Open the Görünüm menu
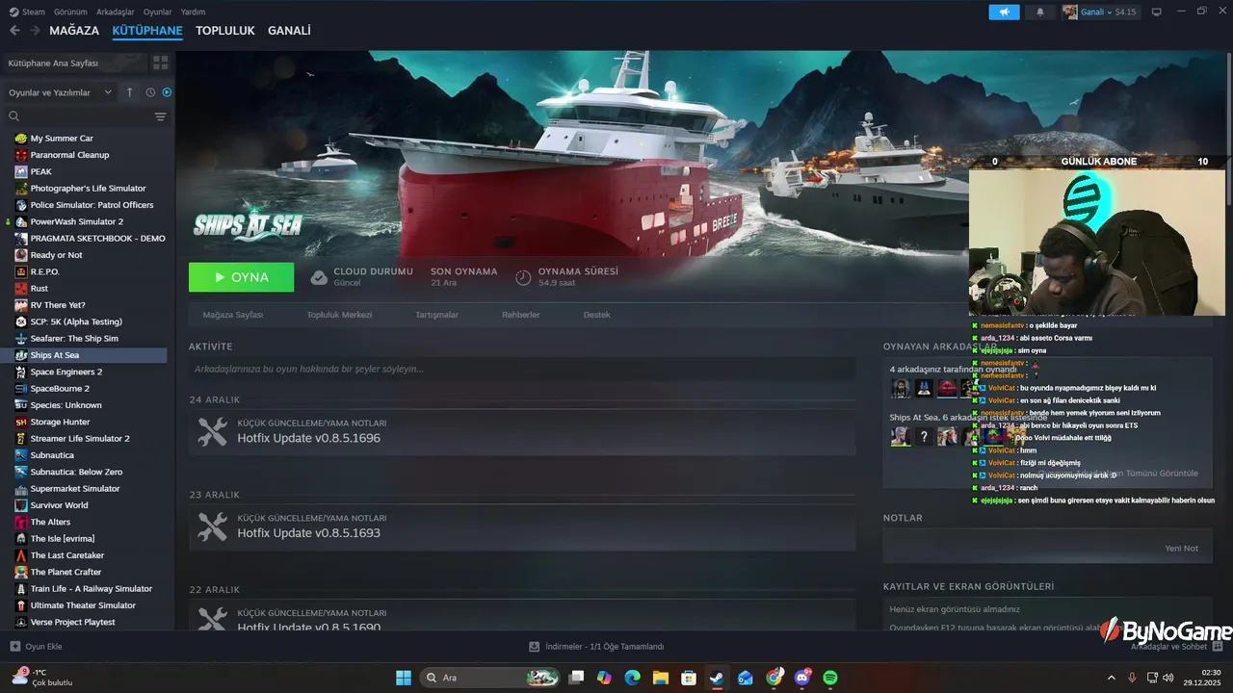Screen dimensions: 1233x693 coord(70,12)
